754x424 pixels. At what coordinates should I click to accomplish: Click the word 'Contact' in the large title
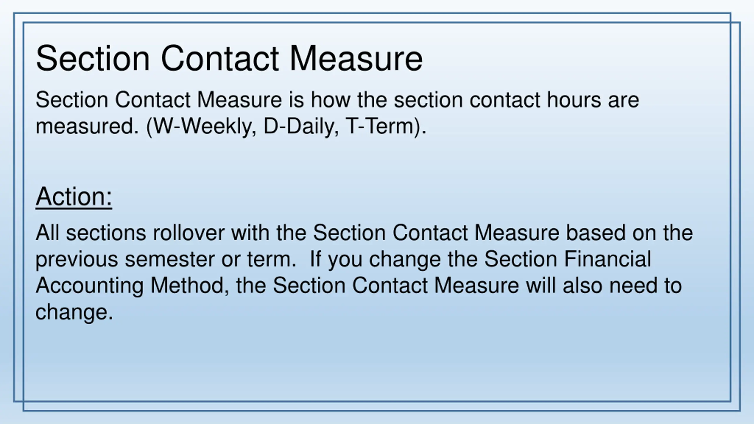click(220, 58)
